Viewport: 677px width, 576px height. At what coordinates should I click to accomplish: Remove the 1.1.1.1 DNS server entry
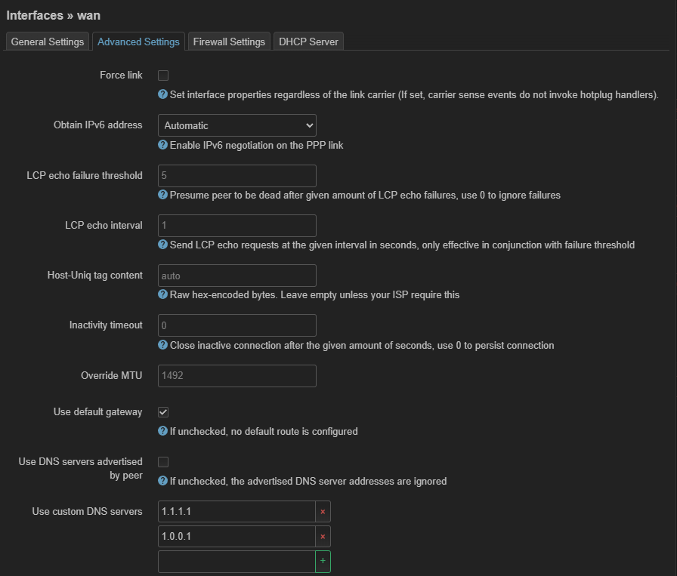tap(323, 512)
